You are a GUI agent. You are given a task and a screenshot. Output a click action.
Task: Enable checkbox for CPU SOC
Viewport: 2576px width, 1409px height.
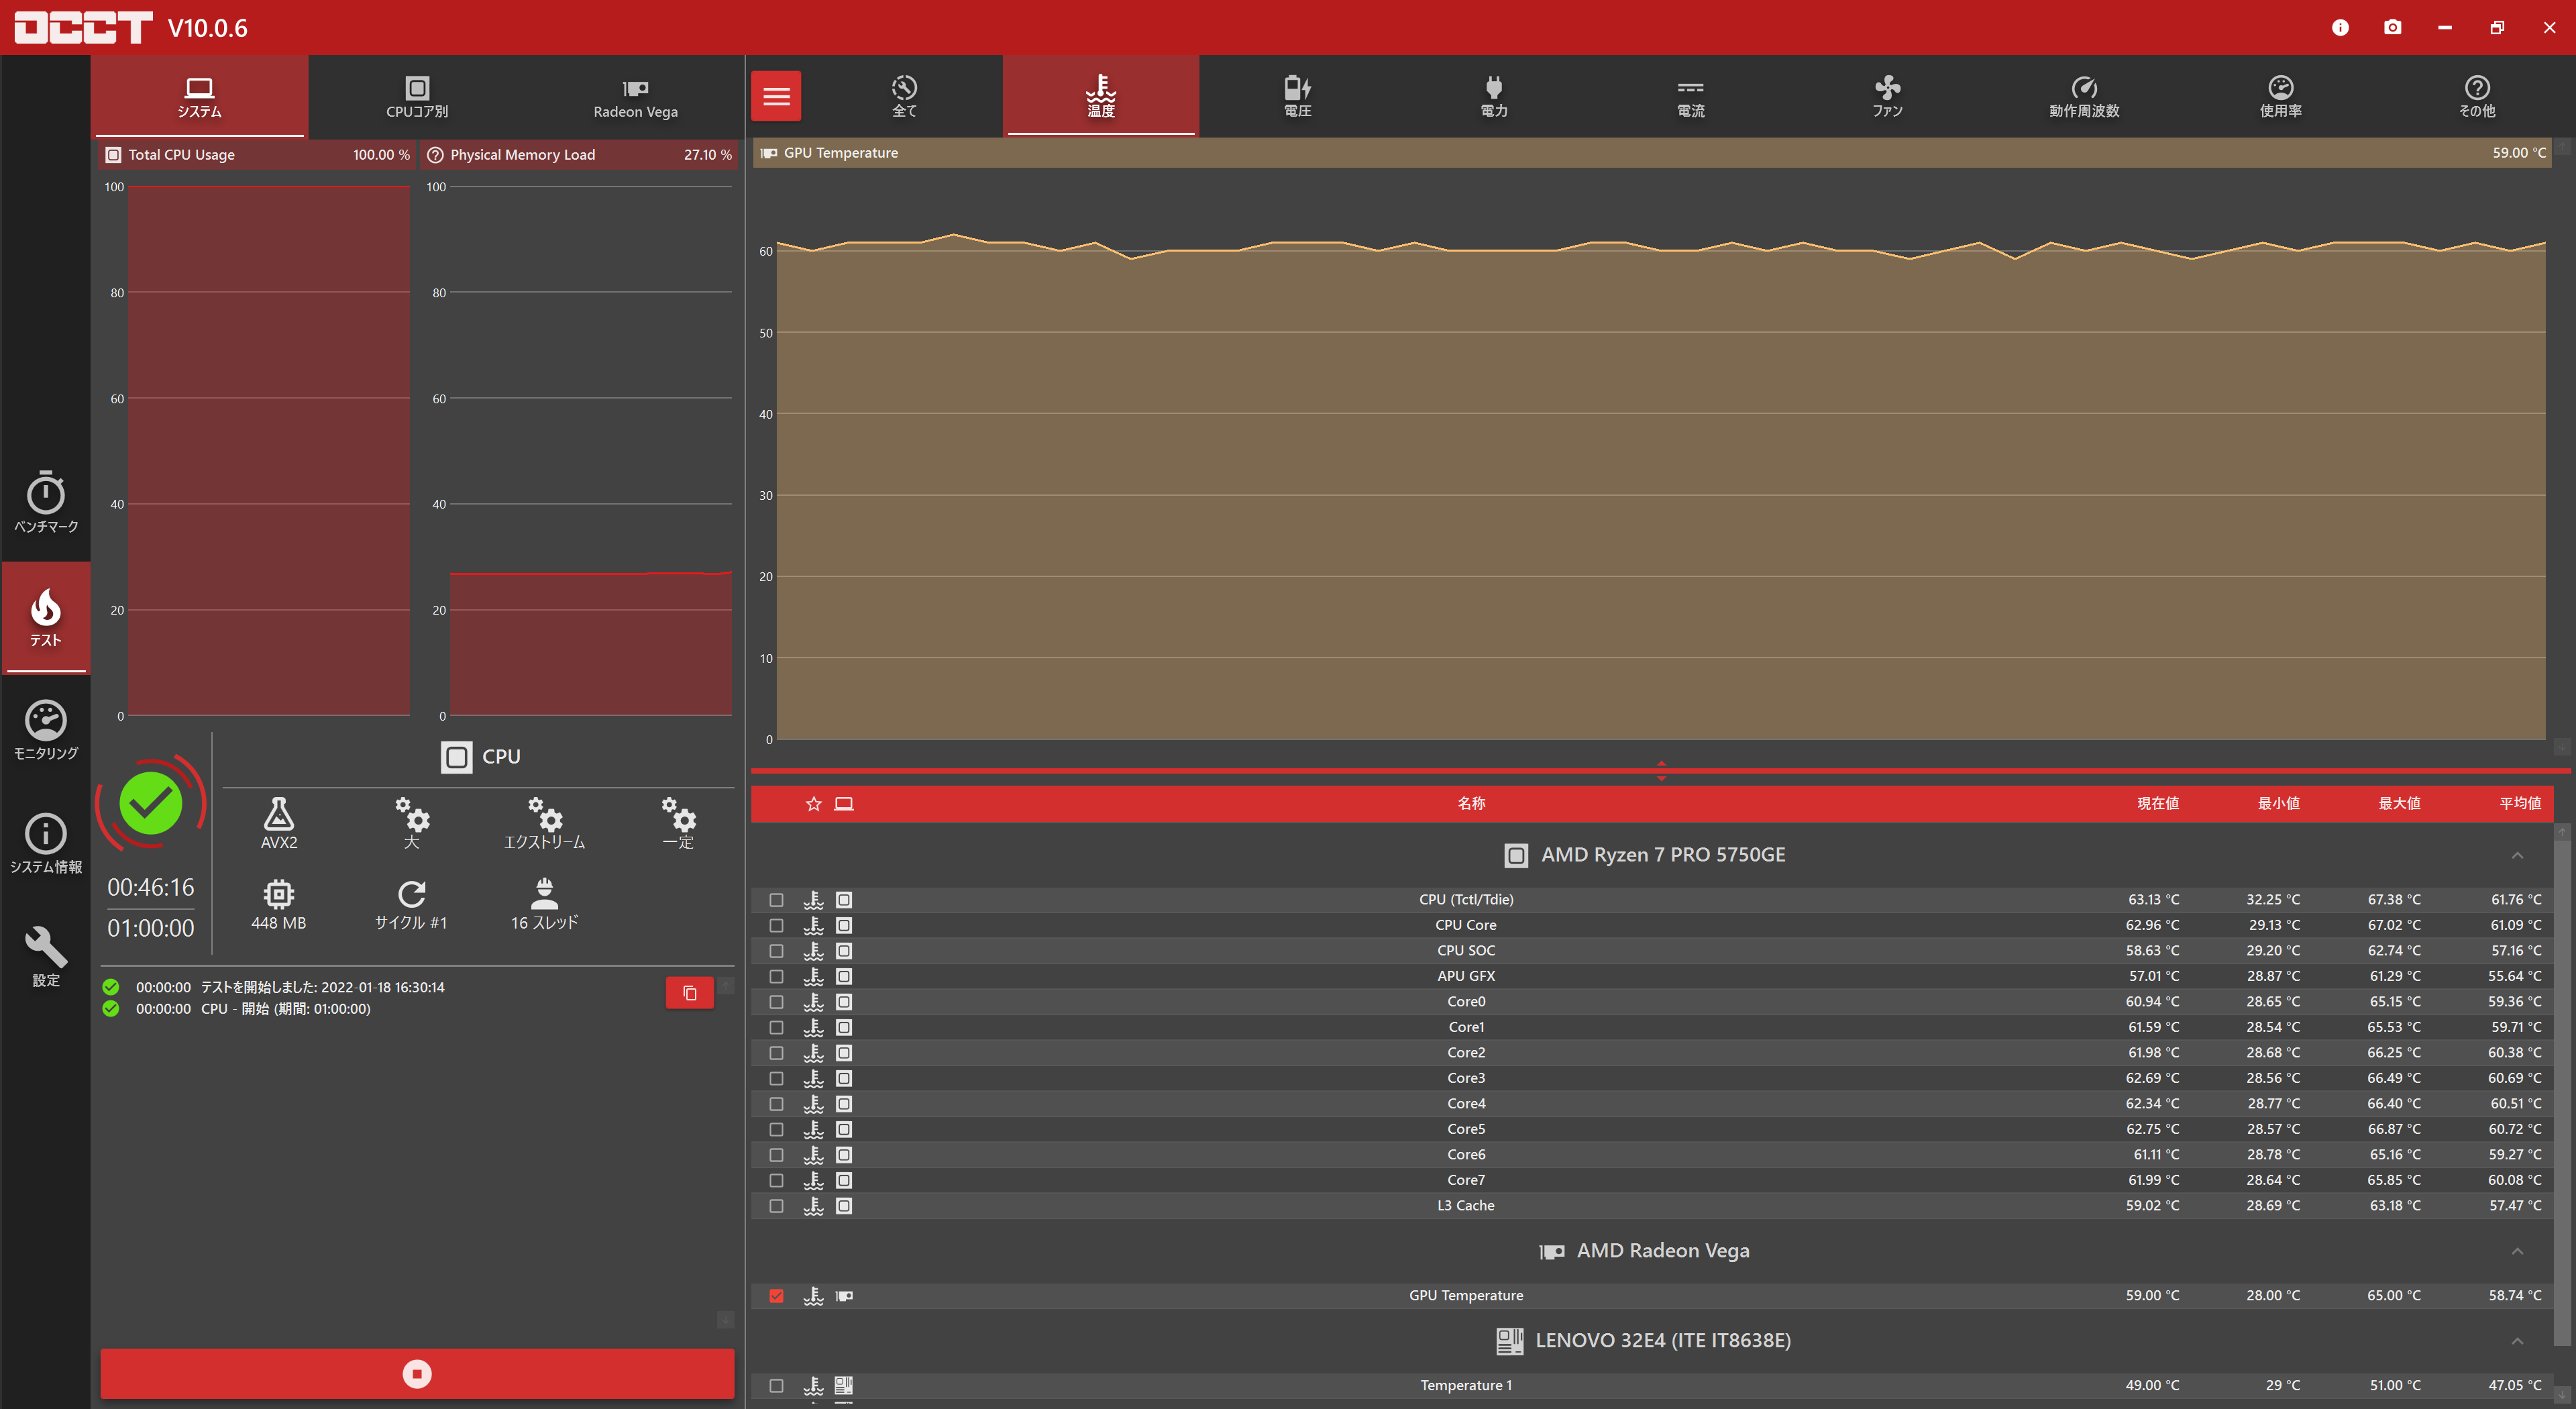coord(776,951)
